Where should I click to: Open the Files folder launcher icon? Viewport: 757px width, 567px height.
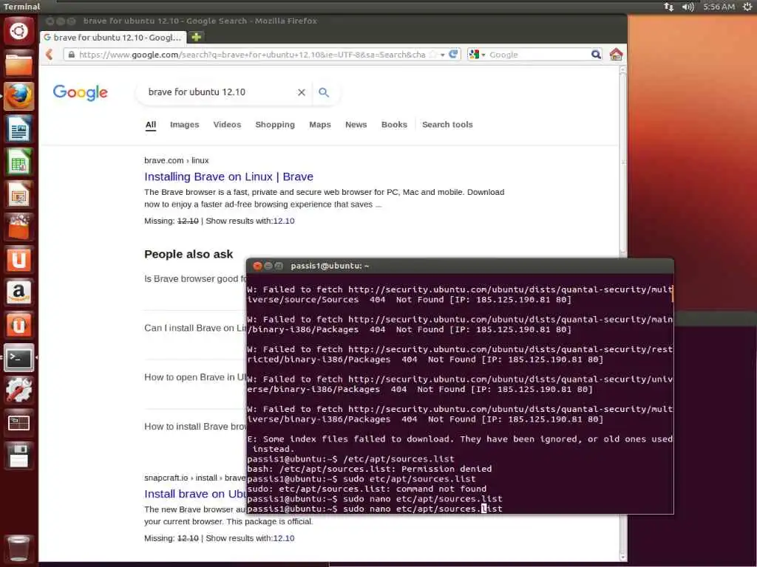[x=18, y=64]
